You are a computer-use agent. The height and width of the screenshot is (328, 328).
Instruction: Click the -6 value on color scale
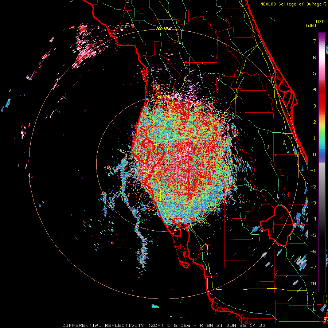[x=313, y=251]
